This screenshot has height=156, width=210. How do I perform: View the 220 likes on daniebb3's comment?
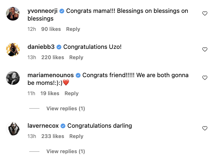point(53,57)
